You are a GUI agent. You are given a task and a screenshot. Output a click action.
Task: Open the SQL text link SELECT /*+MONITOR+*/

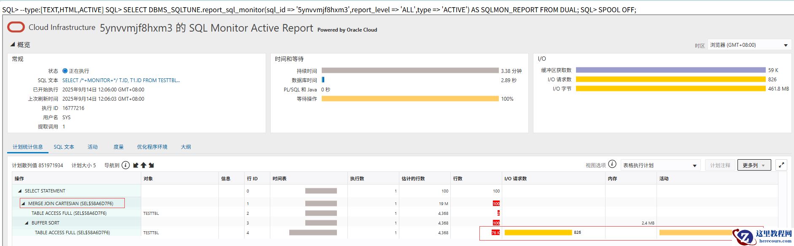pyautogui.click(x=121, y=80)
